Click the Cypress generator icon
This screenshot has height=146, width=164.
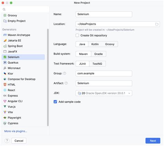coord(5,123)
